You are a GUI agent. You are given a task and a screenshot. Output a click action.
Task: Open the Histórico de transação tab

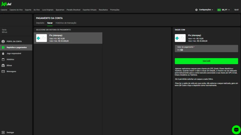tap(66, 23)
